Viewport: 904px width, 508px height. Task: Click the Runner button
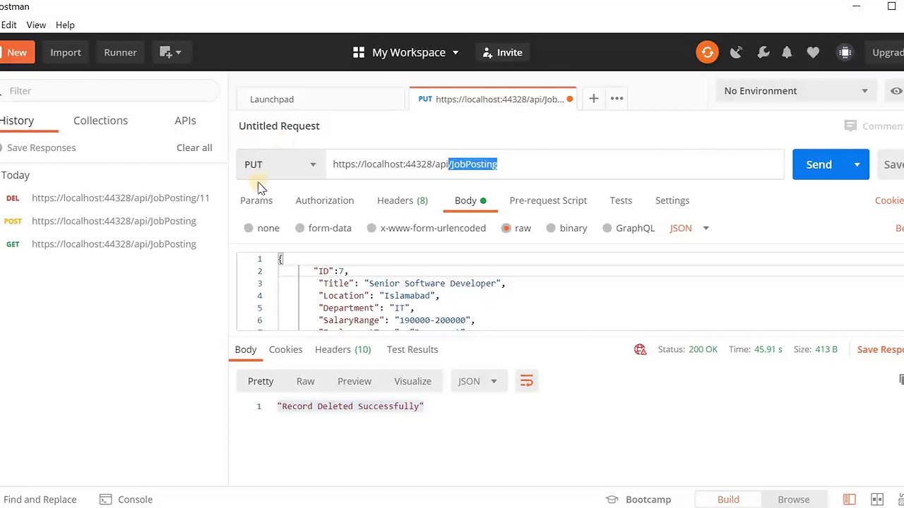[x=120, y=52]
